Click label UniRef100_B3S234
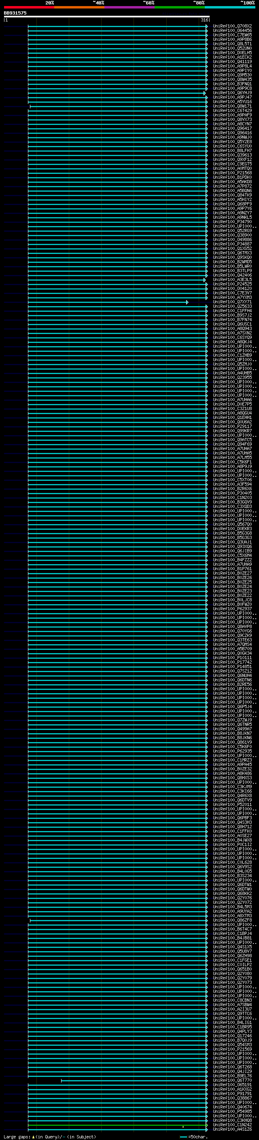The width and height of the screenshot is (259, 1140). click(x=232, y=876)
